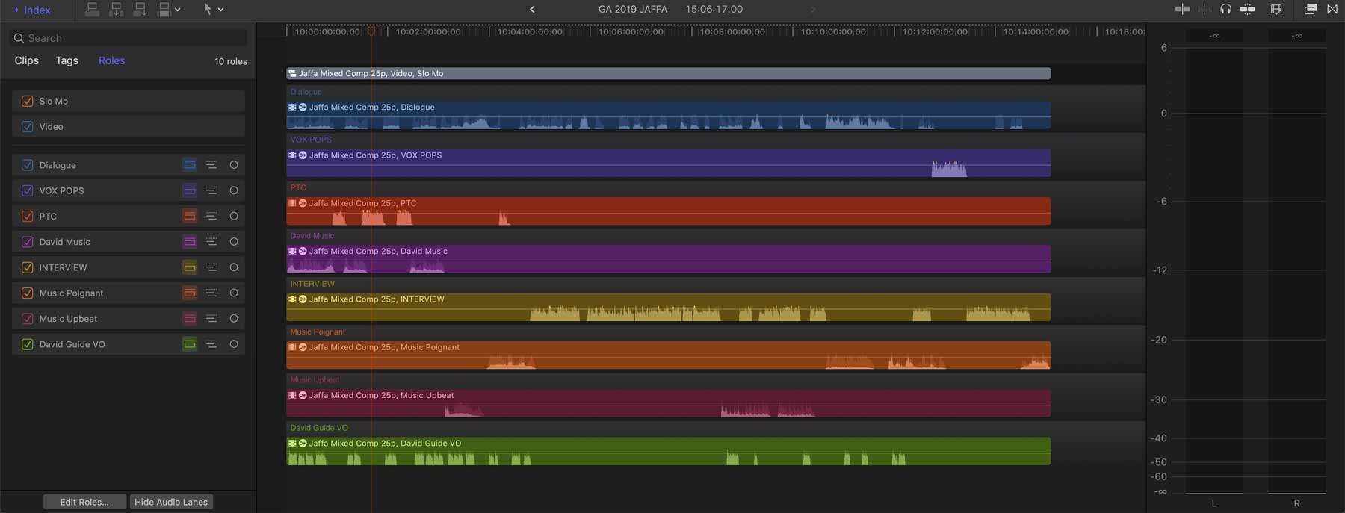This screenshot has width=1345, height=513.
Task: Disable the Dialogue role checkbox
Action: click(28, 165)
